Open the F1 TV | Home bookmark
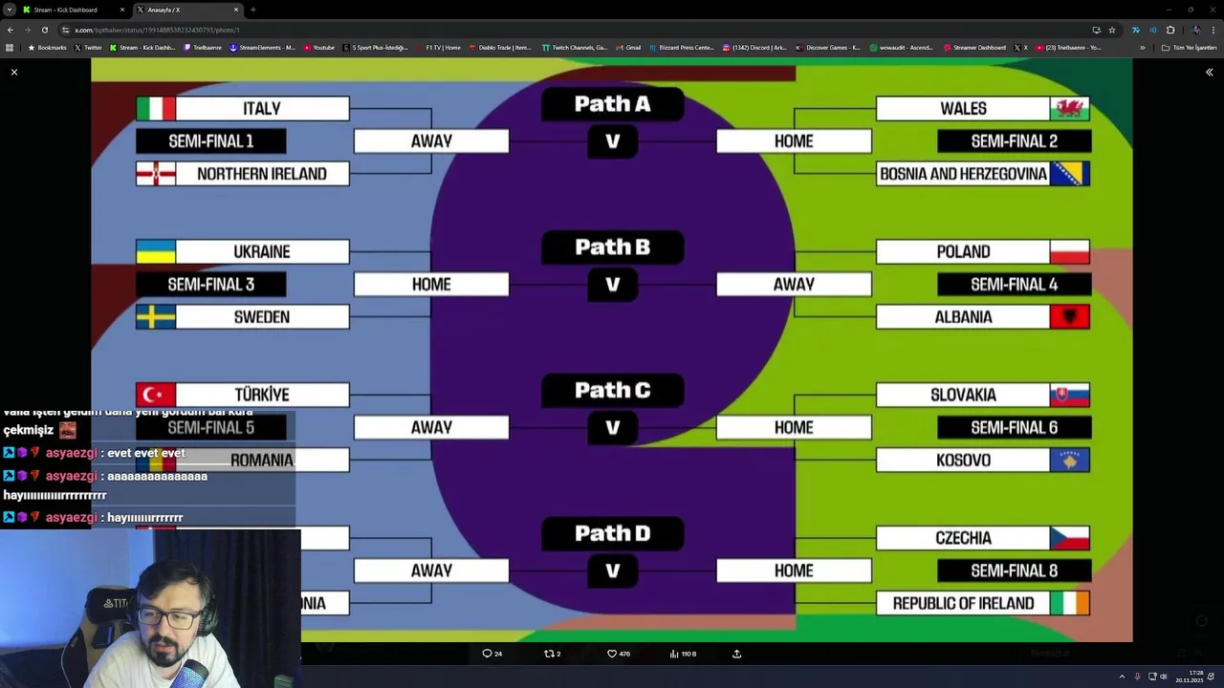This screenshot has height=688, width=1224. pos(438,47)
